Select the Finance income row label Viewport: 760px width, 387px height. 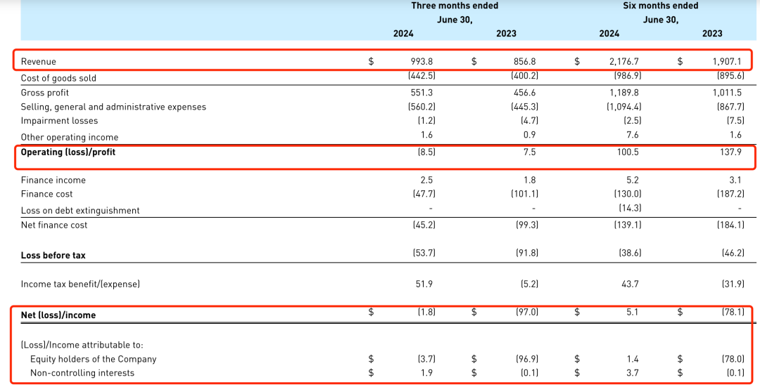pos(53,180)
